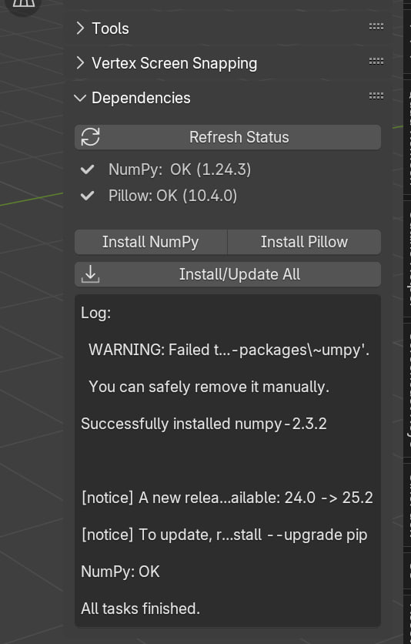Expand the Vertex Screen Snapping chevron
411x644 pixels.
pyautogui.click(x=80, y=63)
